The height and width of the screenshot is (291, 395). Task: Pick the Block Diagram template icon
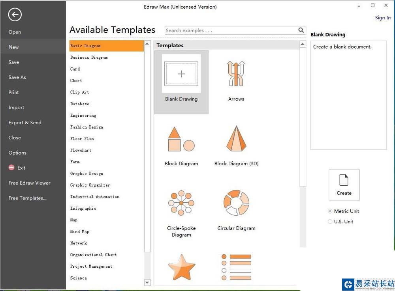[181, 139]
